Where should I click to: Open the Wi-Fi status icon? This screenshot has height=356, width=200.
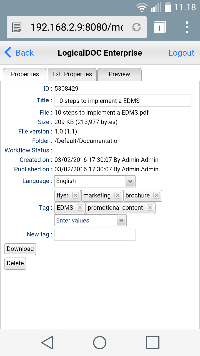click(142, 7)
